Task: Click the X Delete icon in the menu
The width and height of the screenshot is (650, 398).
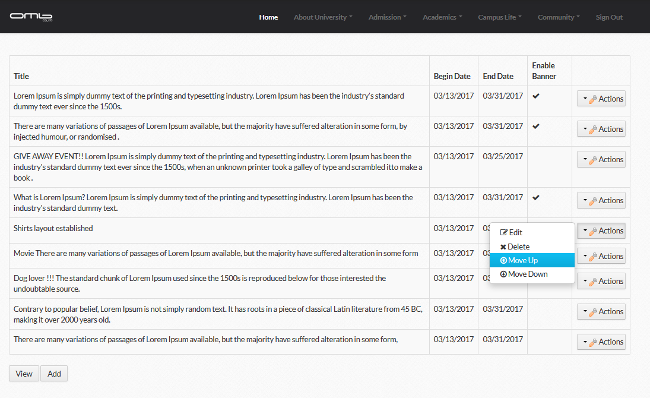Action: (503, 247)
